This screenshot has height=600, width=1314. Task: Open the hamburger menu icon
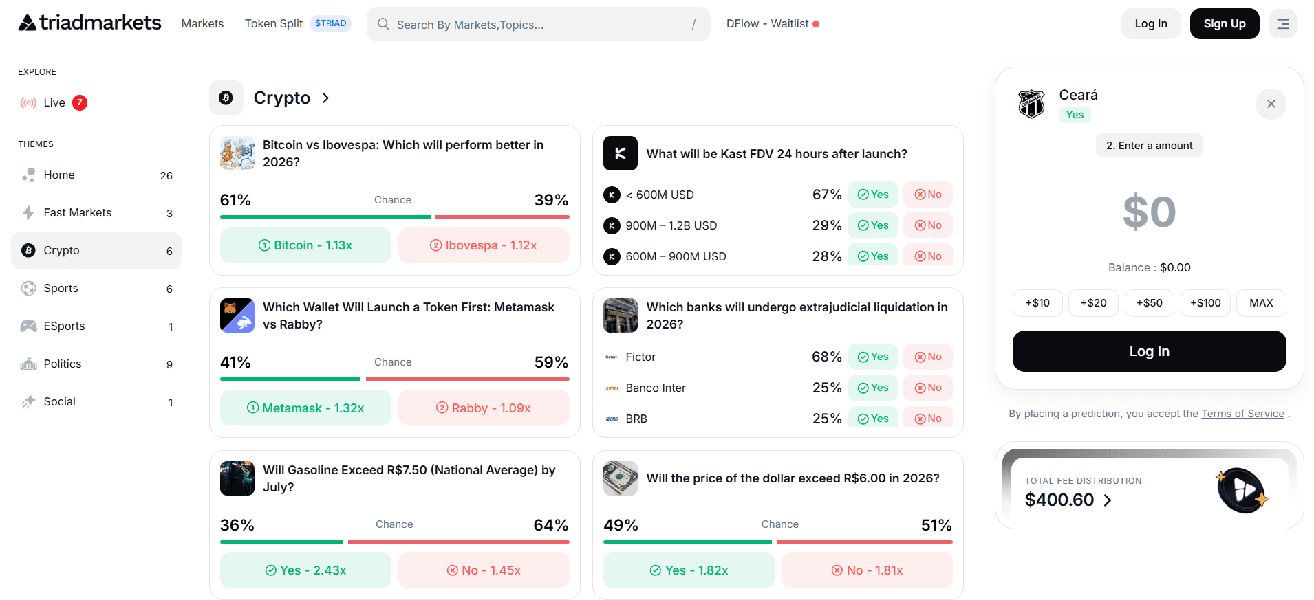click(x=1282, y=24)
